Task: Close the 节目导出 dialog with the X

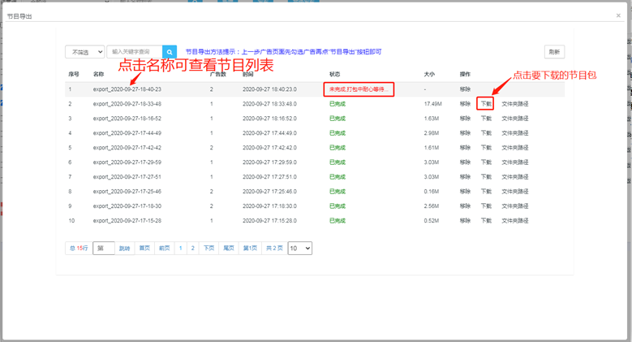Action: pos(618,15)
